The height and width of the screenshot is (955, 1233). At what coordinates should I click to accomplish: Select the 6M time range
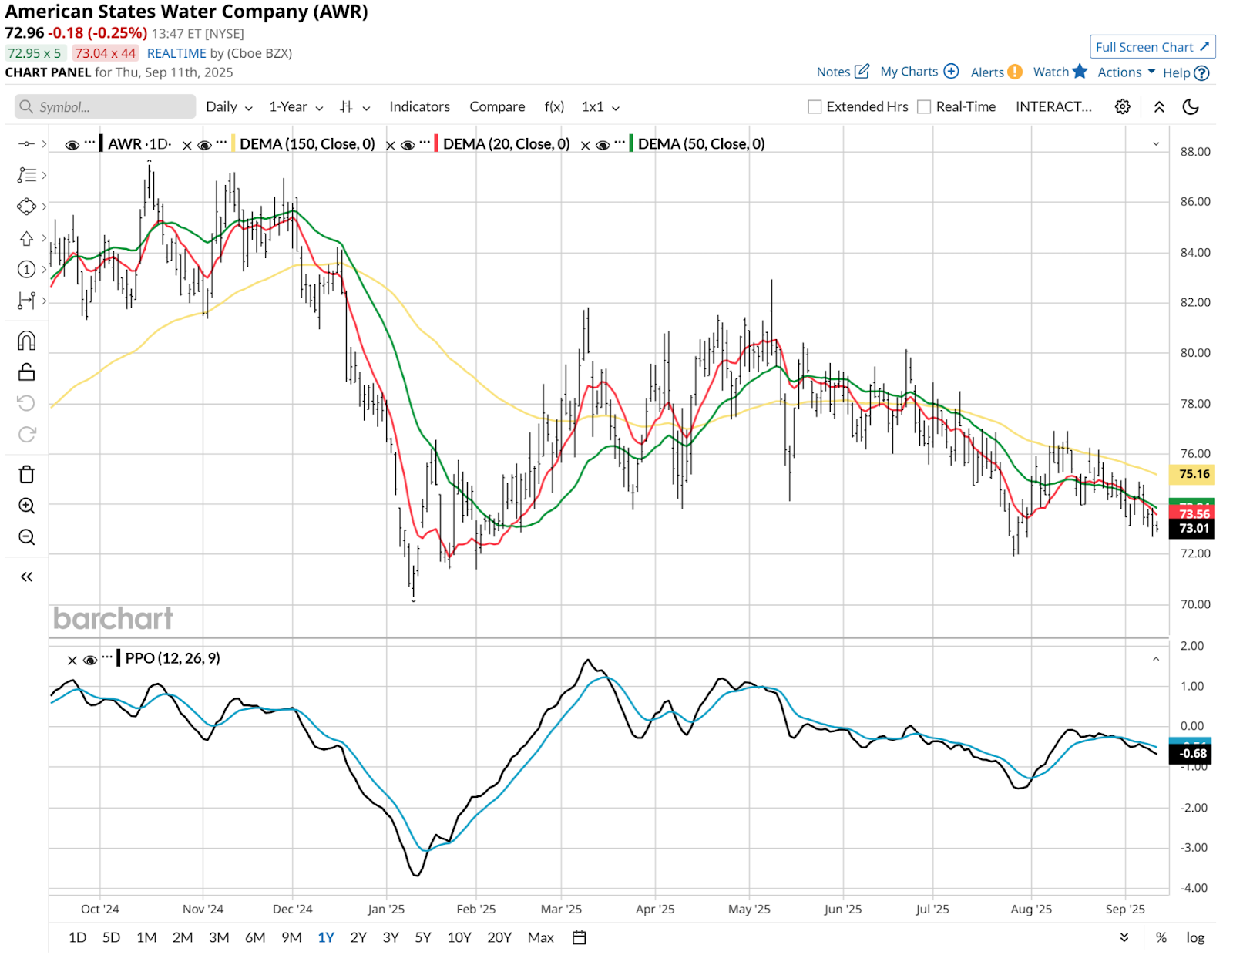255,937
